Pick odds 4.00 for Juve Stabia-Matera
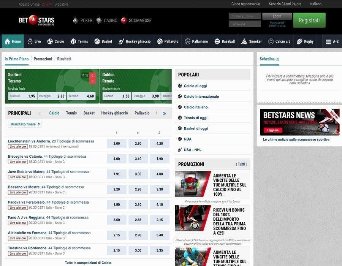The width and height of the screenshot is (342, 266). [x=160, y=174]
